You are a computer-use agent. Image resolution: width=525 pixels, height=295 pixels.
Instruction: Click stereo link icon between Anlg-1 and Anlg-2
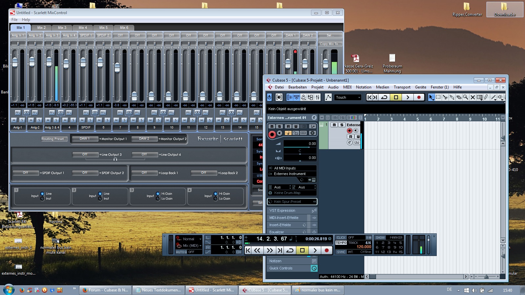coord(27,112)
